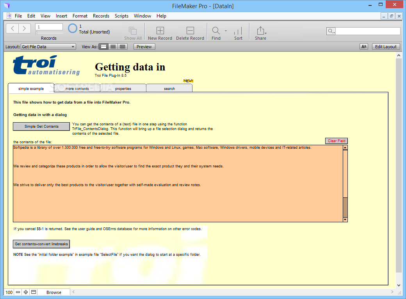Click the quick find magnifier icon
This screenshot has width=406, height=299.
(x=331, y=31)
